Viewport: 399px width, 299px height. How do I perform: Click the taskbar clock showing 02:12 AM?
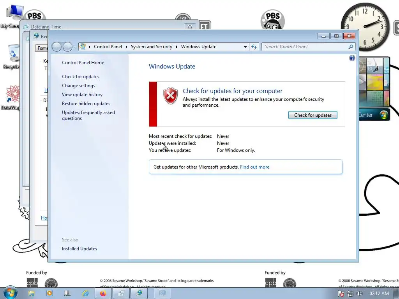click(379, 294)
